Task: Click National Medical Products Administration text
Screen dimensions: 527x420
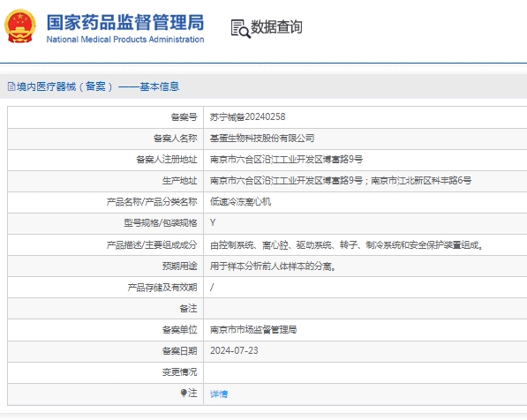Action: tap(125, 40)
